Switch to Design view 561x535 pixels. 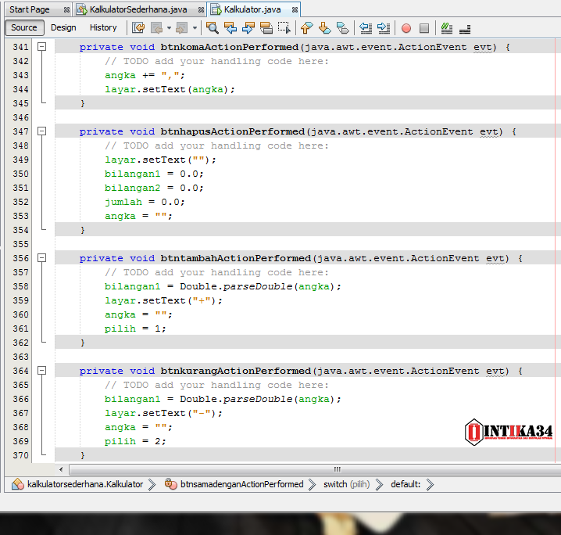click(x=63, y=27)
